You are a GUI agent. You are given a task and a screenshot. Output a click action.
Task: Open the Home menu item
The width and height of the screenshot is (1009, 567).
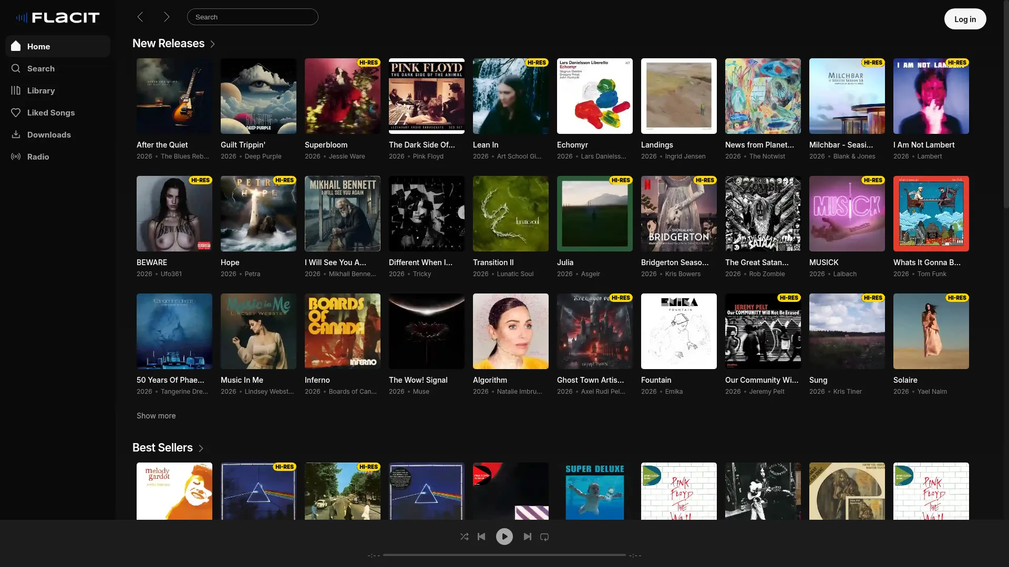[x=58, y=46]
